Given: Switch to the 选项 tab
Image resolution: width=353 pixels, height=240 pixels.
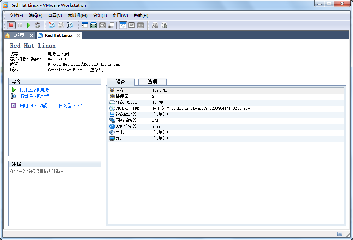Looking at the screenshot, I should coord(152,82).
